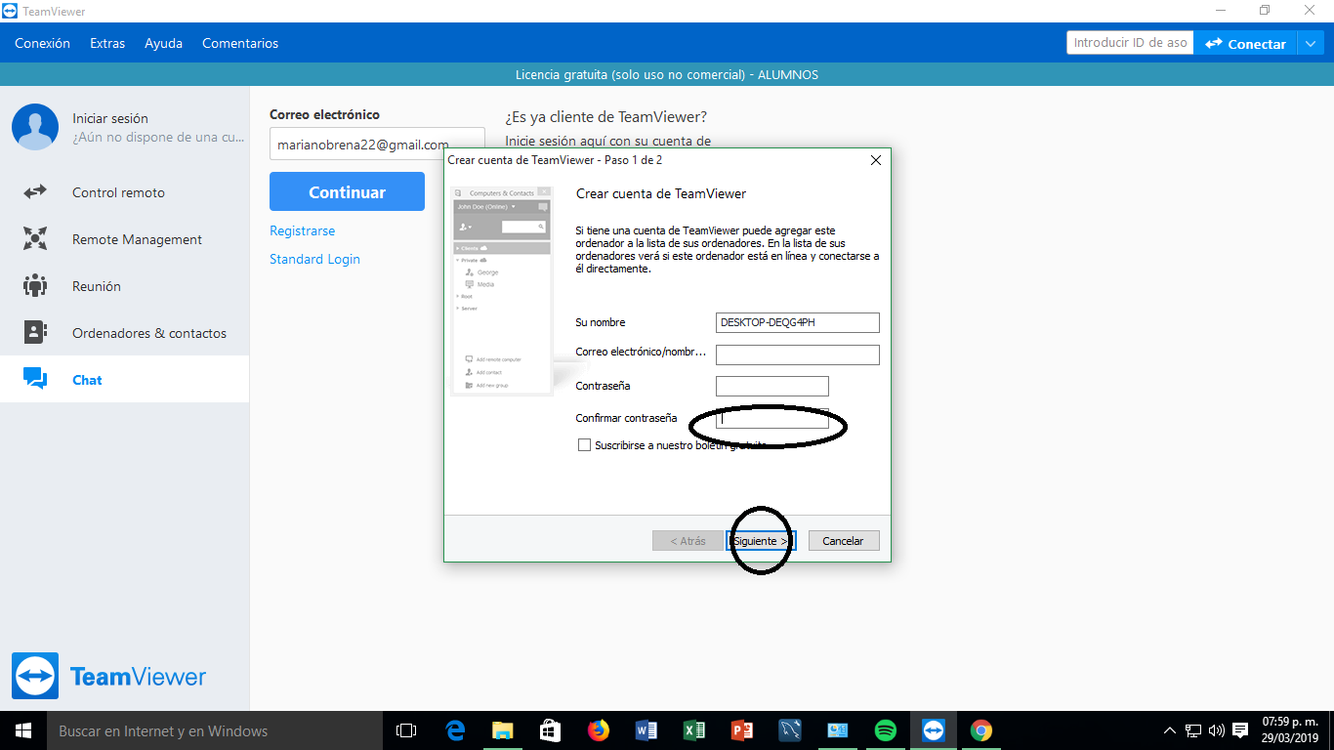Image resolution: width=1334 pixels, height=750 pixels.
Task: Click the Correo electrónico sign-in field
Action: point(377,144)
